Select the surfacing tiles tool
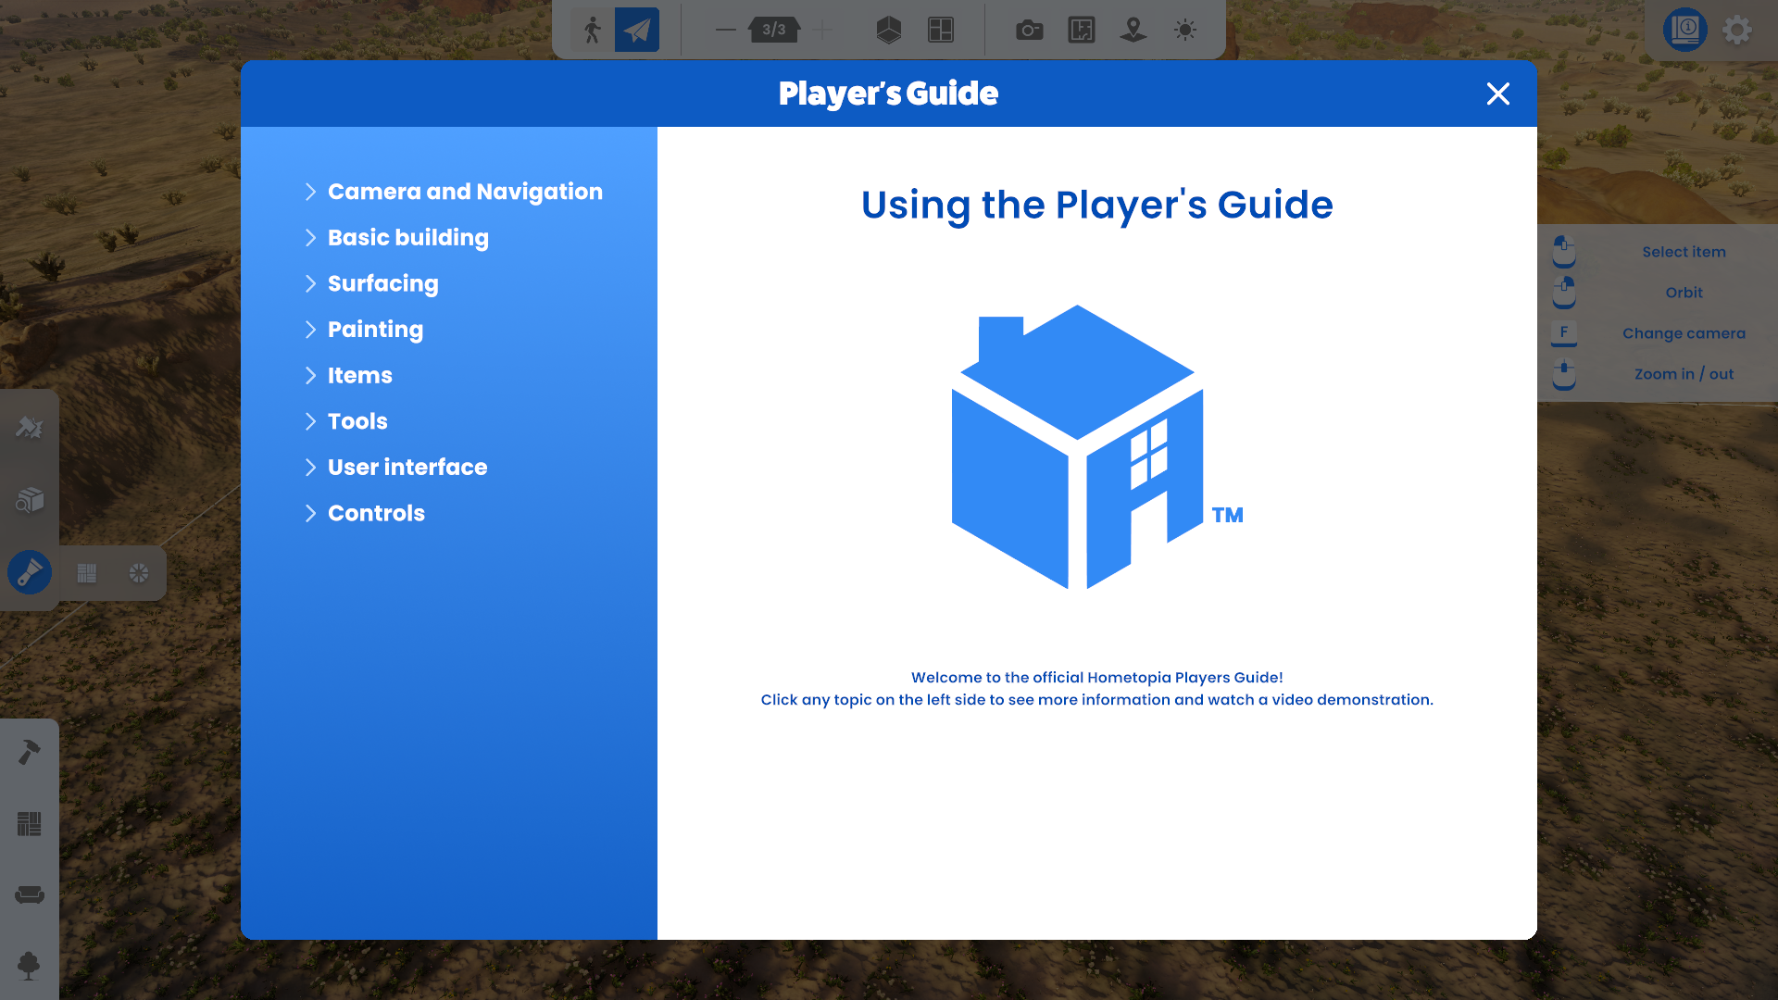 click(30, 824)
